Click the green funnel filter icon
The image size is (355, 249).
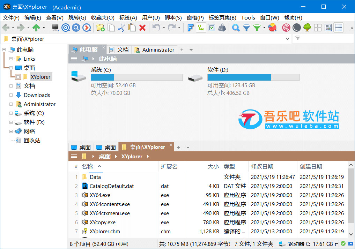click(257, 28)
